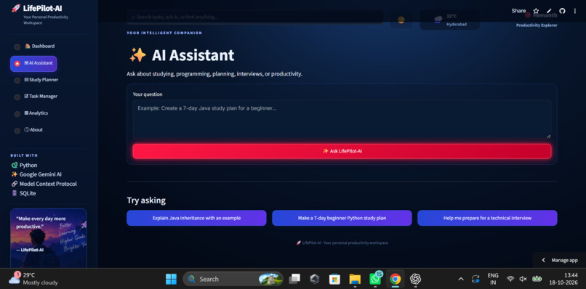The image size is (586, 289).
Task: Show hidden system tray icons
Action: 461,279
